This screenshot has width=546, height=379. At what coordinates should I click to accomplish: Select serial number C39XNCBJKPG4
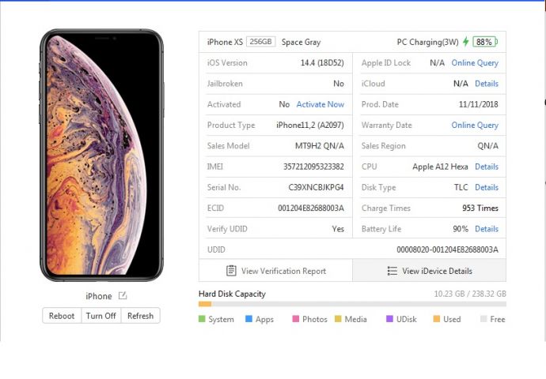[317, 187]
